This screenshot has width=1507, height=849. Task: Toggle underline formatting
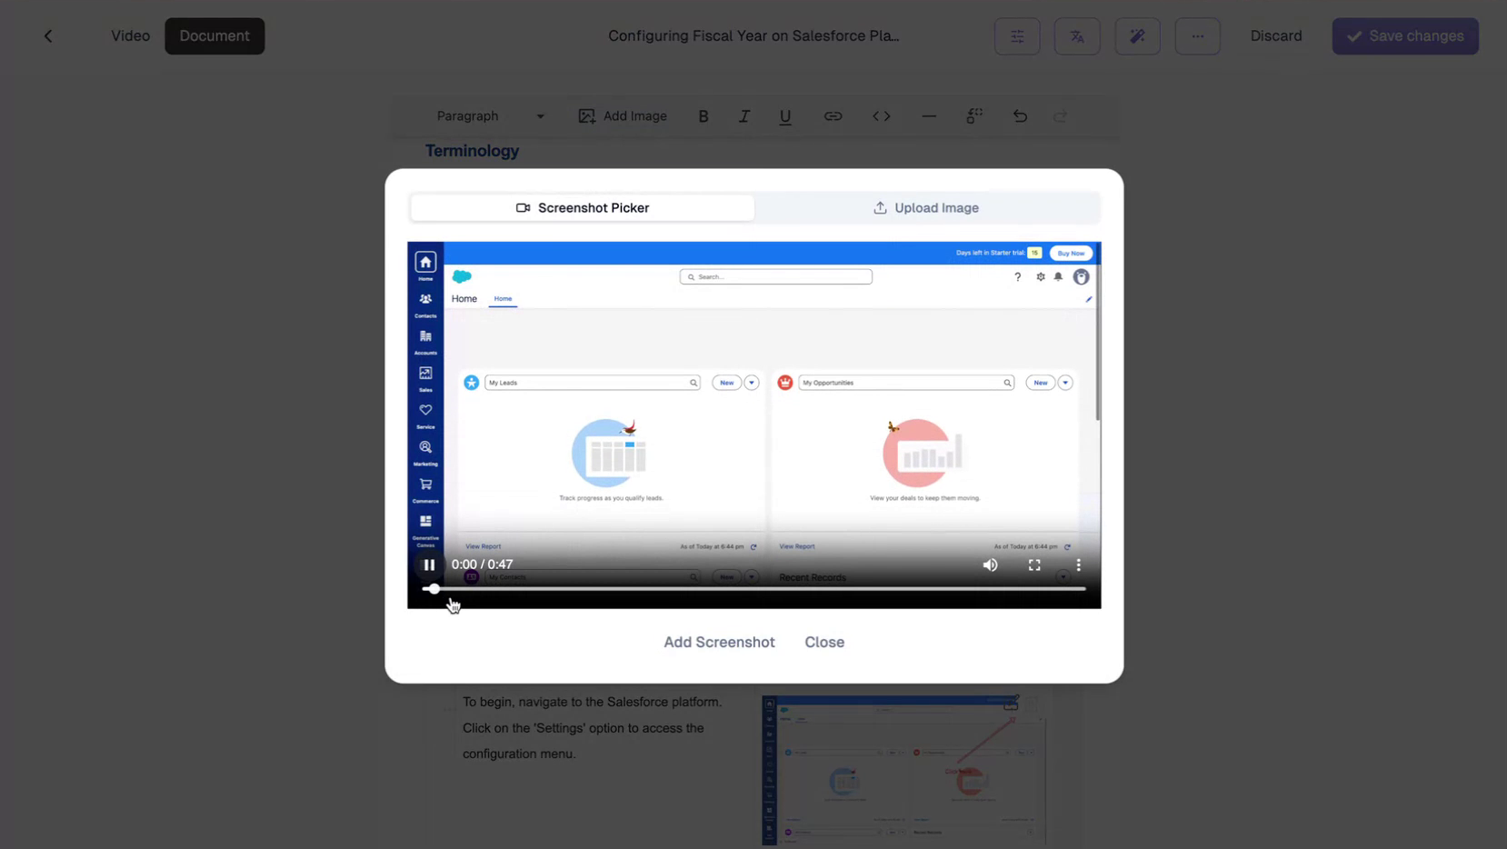783,115
